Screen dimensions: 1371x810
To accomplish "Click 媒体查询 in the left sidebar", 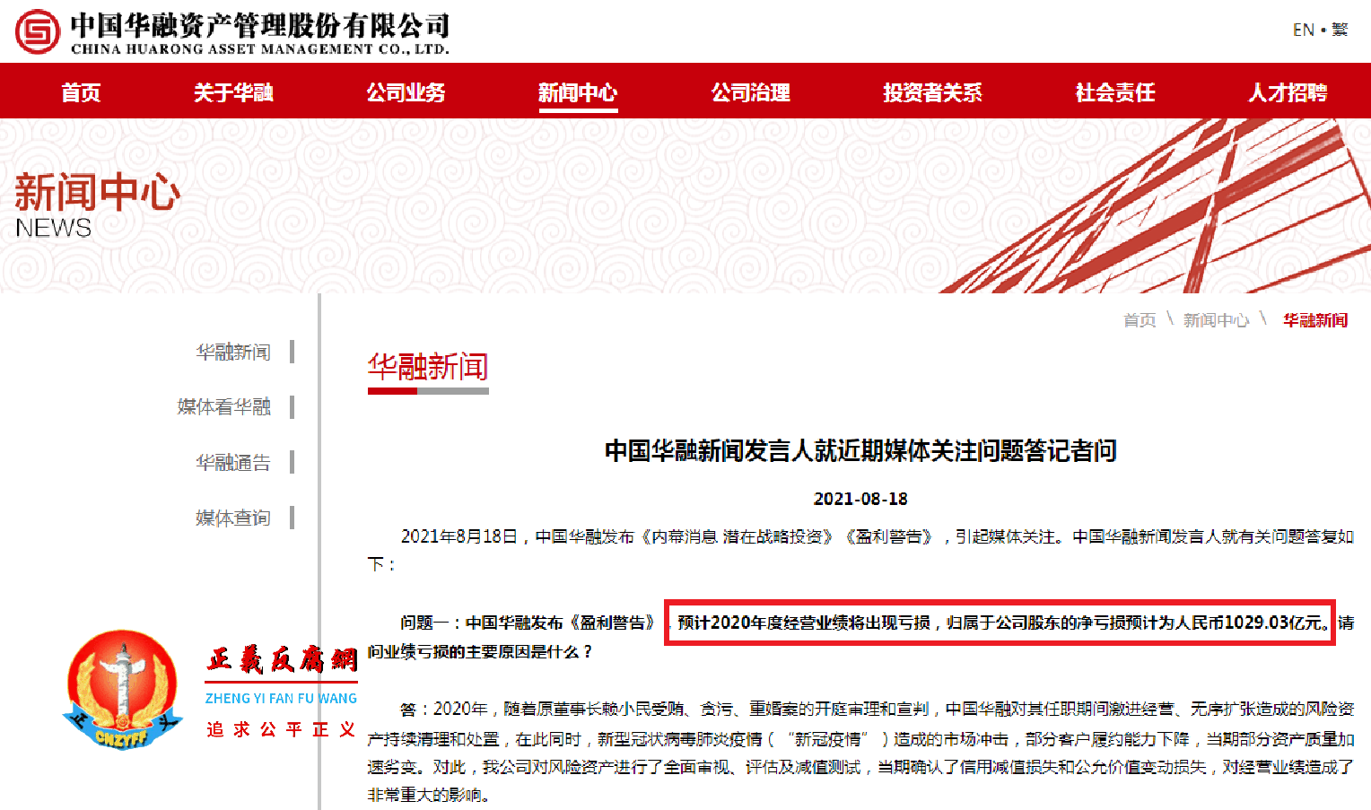I will coord(233,518).
